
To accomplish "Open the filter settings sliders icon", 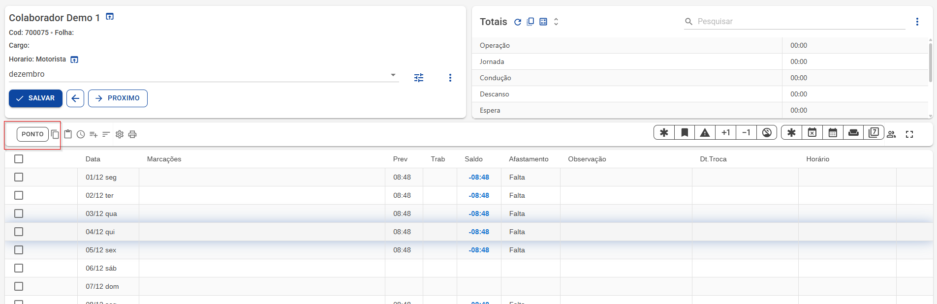I will click(419, 78).
